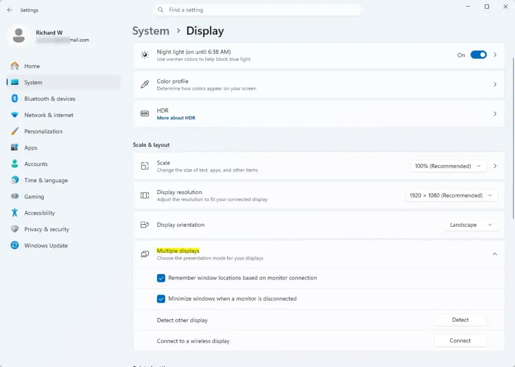Click the System breadcrumb link
The height and width of the screenshot is (367, 515).
pyautogui.click(x=151, y=31)
